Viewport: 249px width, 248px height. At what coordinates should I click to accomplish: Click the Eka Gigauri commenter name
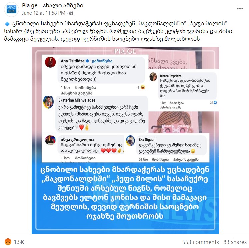[147, 139]
